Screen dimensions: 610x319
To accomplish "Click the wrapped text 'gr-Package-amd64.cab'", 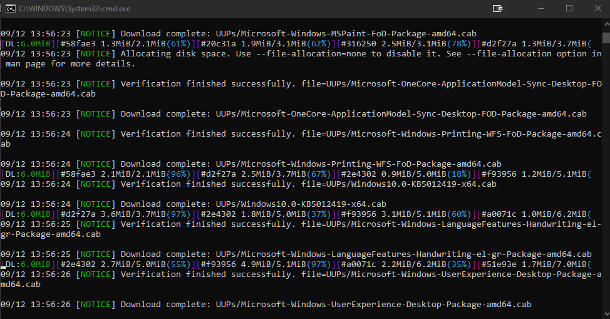I will [51, 234].
